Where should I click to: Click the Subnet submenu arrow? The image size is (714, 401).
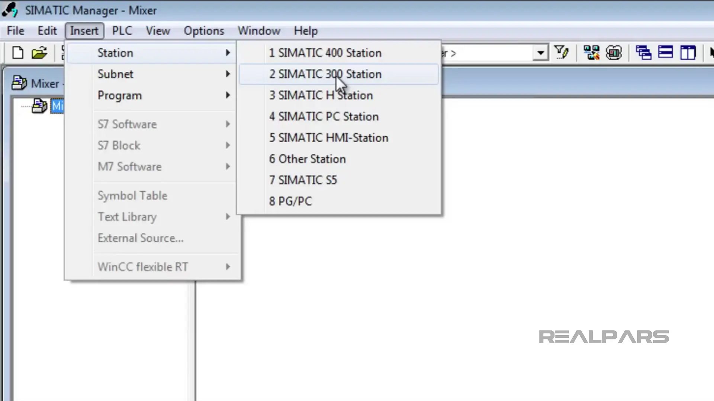click(228, 74)
